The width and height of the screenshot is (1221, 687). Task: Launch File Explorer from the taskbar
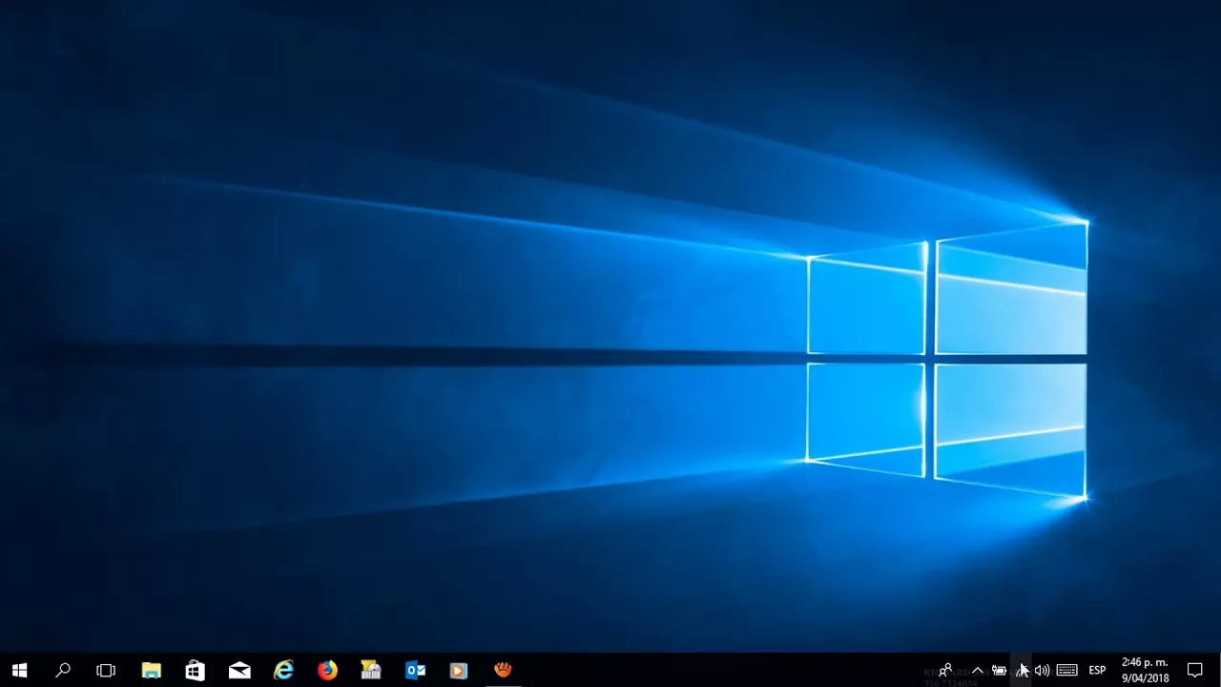point(151,671)
